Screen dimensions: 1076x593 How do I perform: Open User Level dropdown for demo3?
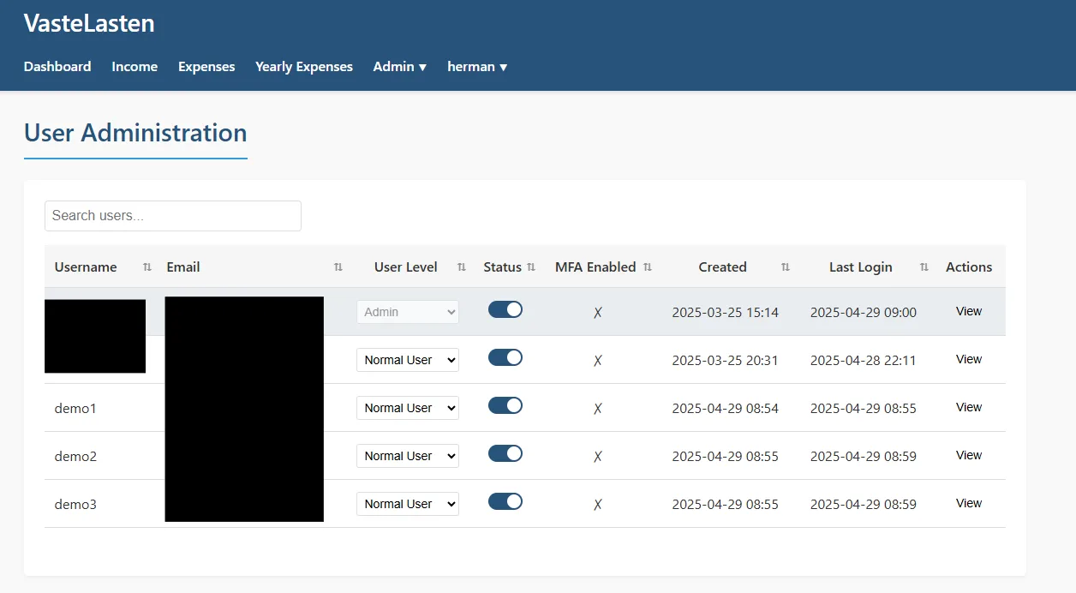point(408,504)
